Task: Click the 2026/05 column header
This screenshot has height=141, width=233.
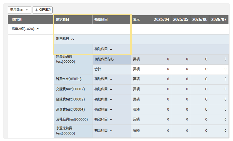Action: coord(181,19)
